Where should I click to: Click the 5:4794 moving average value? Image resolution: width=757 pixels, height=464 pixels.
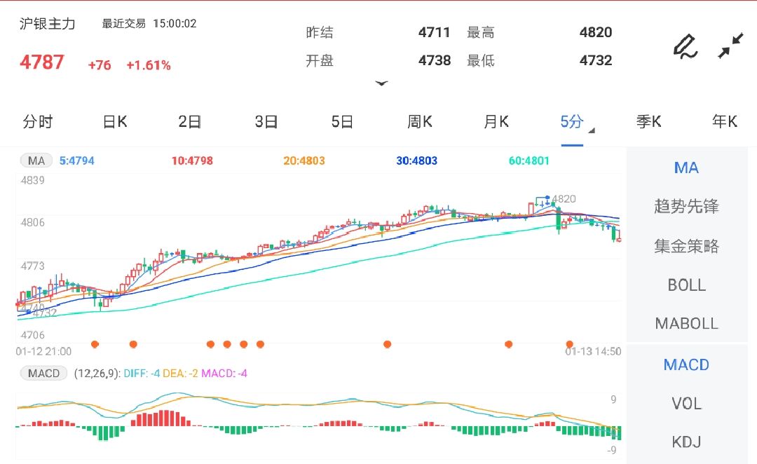(x=77, y=161)
